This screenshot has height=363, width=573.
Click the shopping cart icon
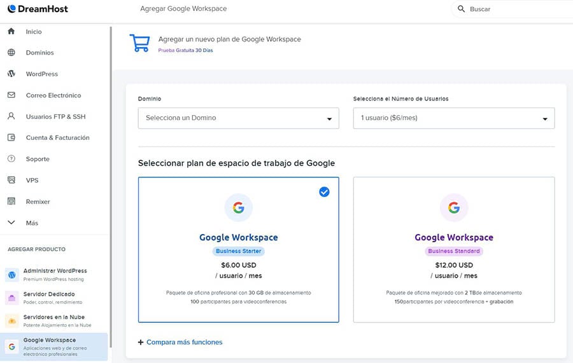pos(139,43)
